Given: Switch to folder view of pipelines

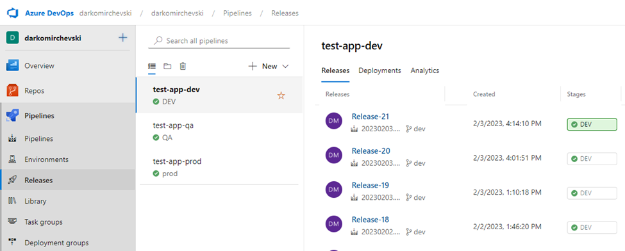Looking at the screenshot, I should tap(167, 66).
